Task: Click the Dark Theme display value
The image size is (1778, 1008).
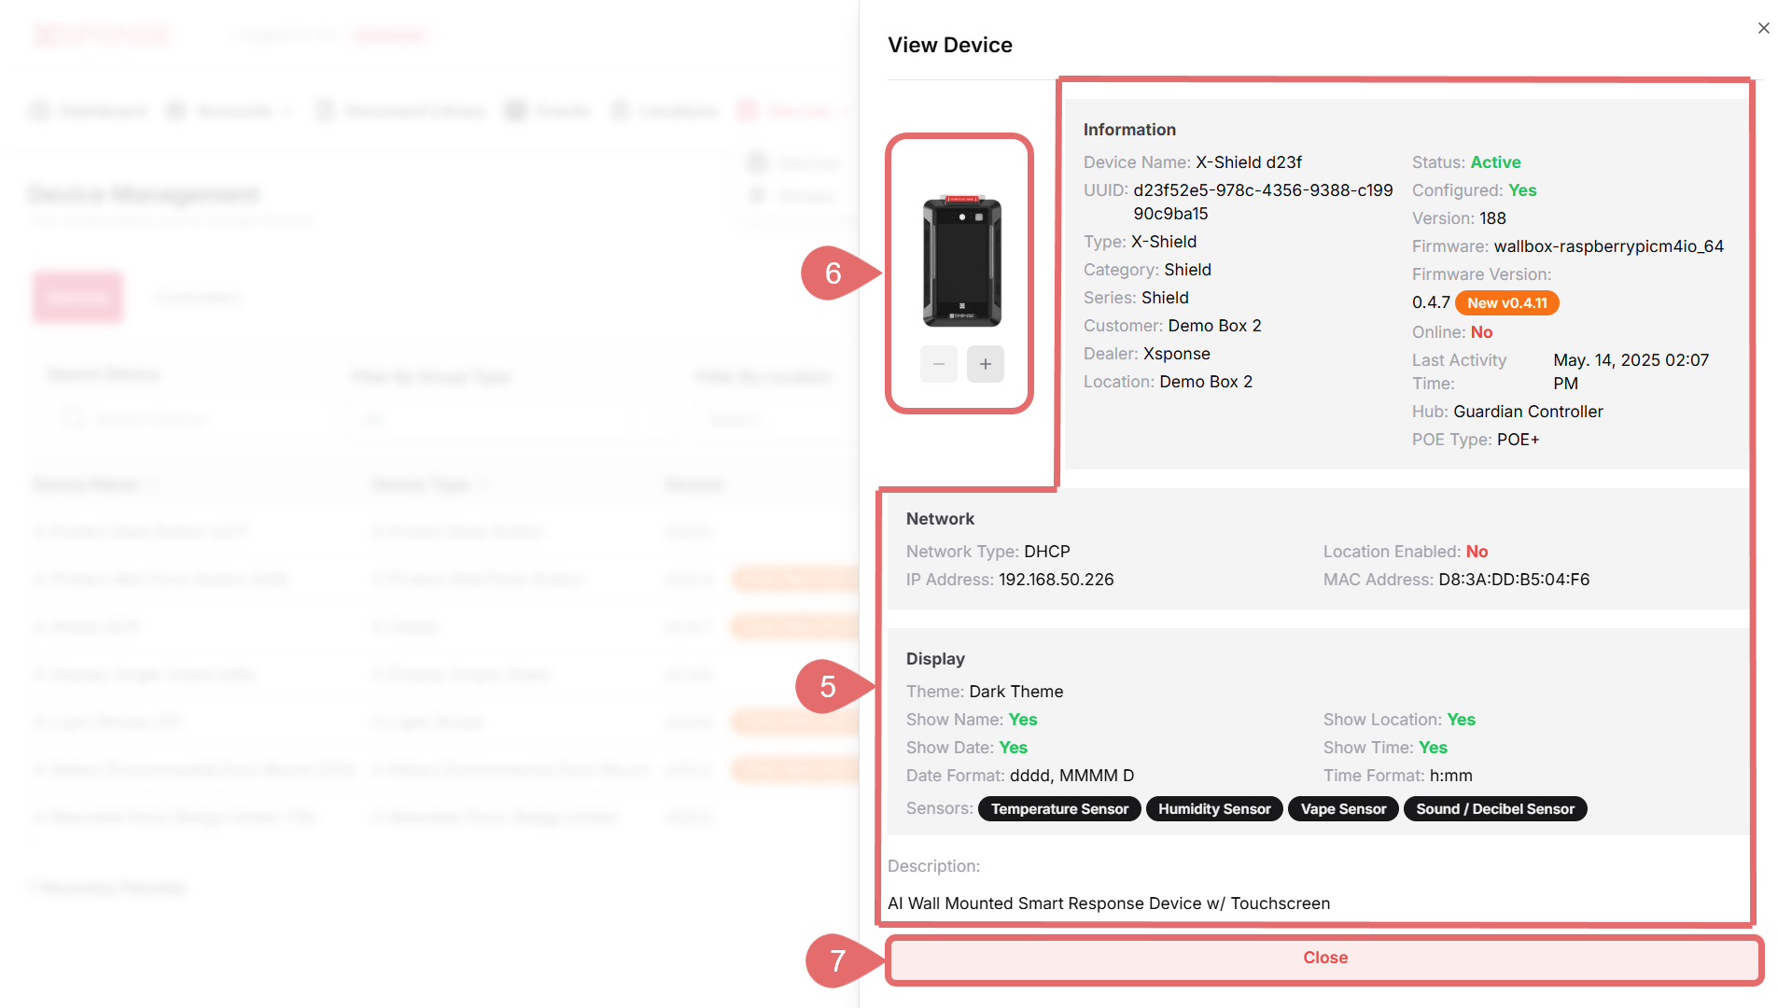Action: click(x=1015, y=692)
